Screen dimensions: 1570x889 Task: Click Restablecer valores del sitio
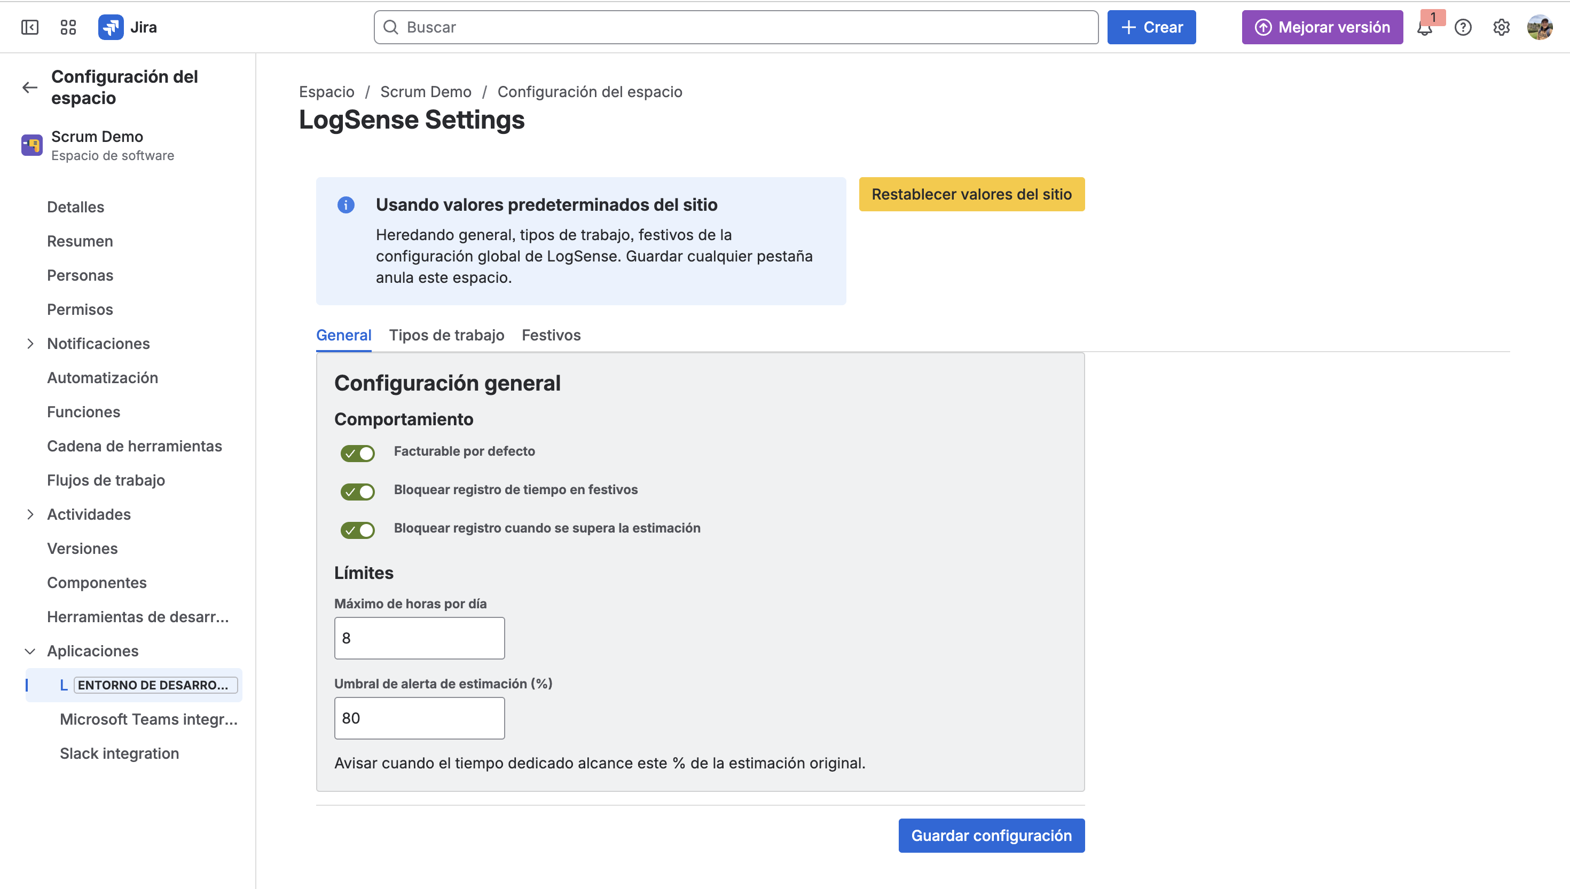tap(971, 194)
